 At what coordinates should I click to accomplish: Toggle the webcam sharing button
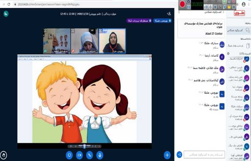[x=79, y=155]
